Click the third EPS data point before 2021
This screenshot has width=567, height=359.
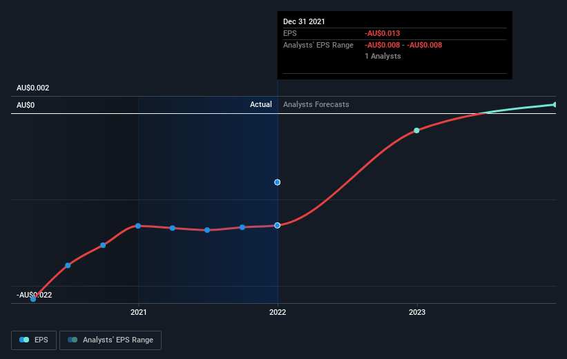(103, 245)
